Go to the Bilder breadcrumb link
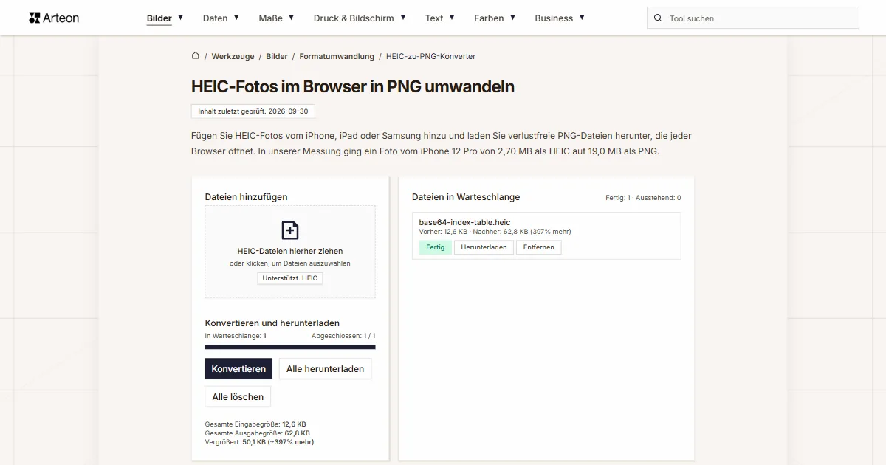 (x=277, y=56)
